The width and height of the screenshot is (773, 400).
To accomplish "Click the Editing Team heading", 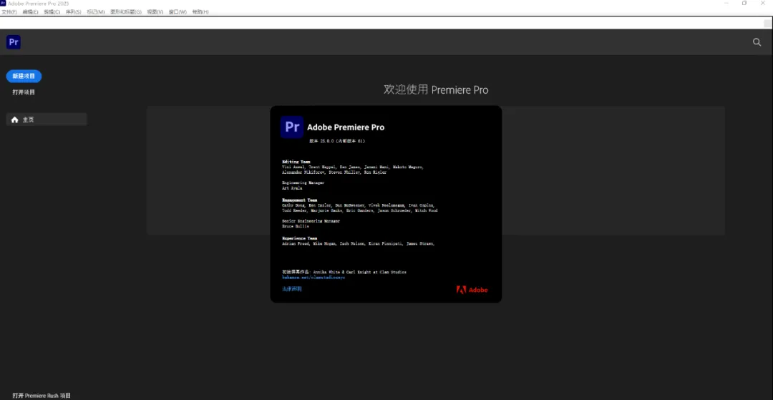I will (296, 162).
